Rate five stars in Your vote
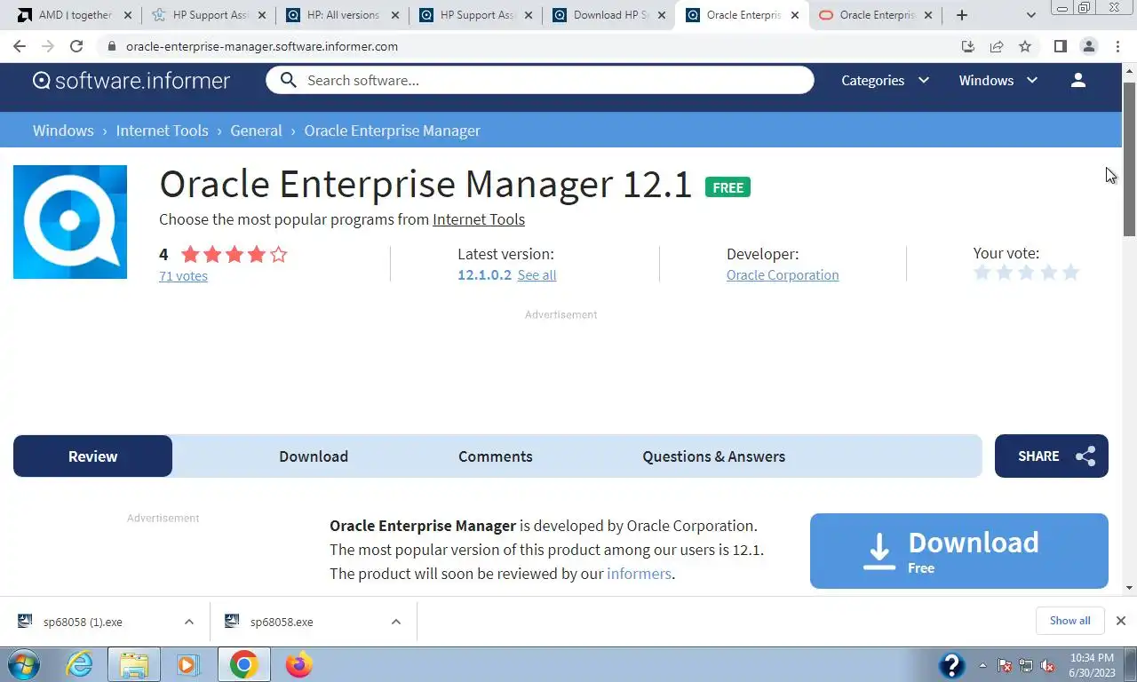The image size is (1137, 682). [x=1070, y=273]
